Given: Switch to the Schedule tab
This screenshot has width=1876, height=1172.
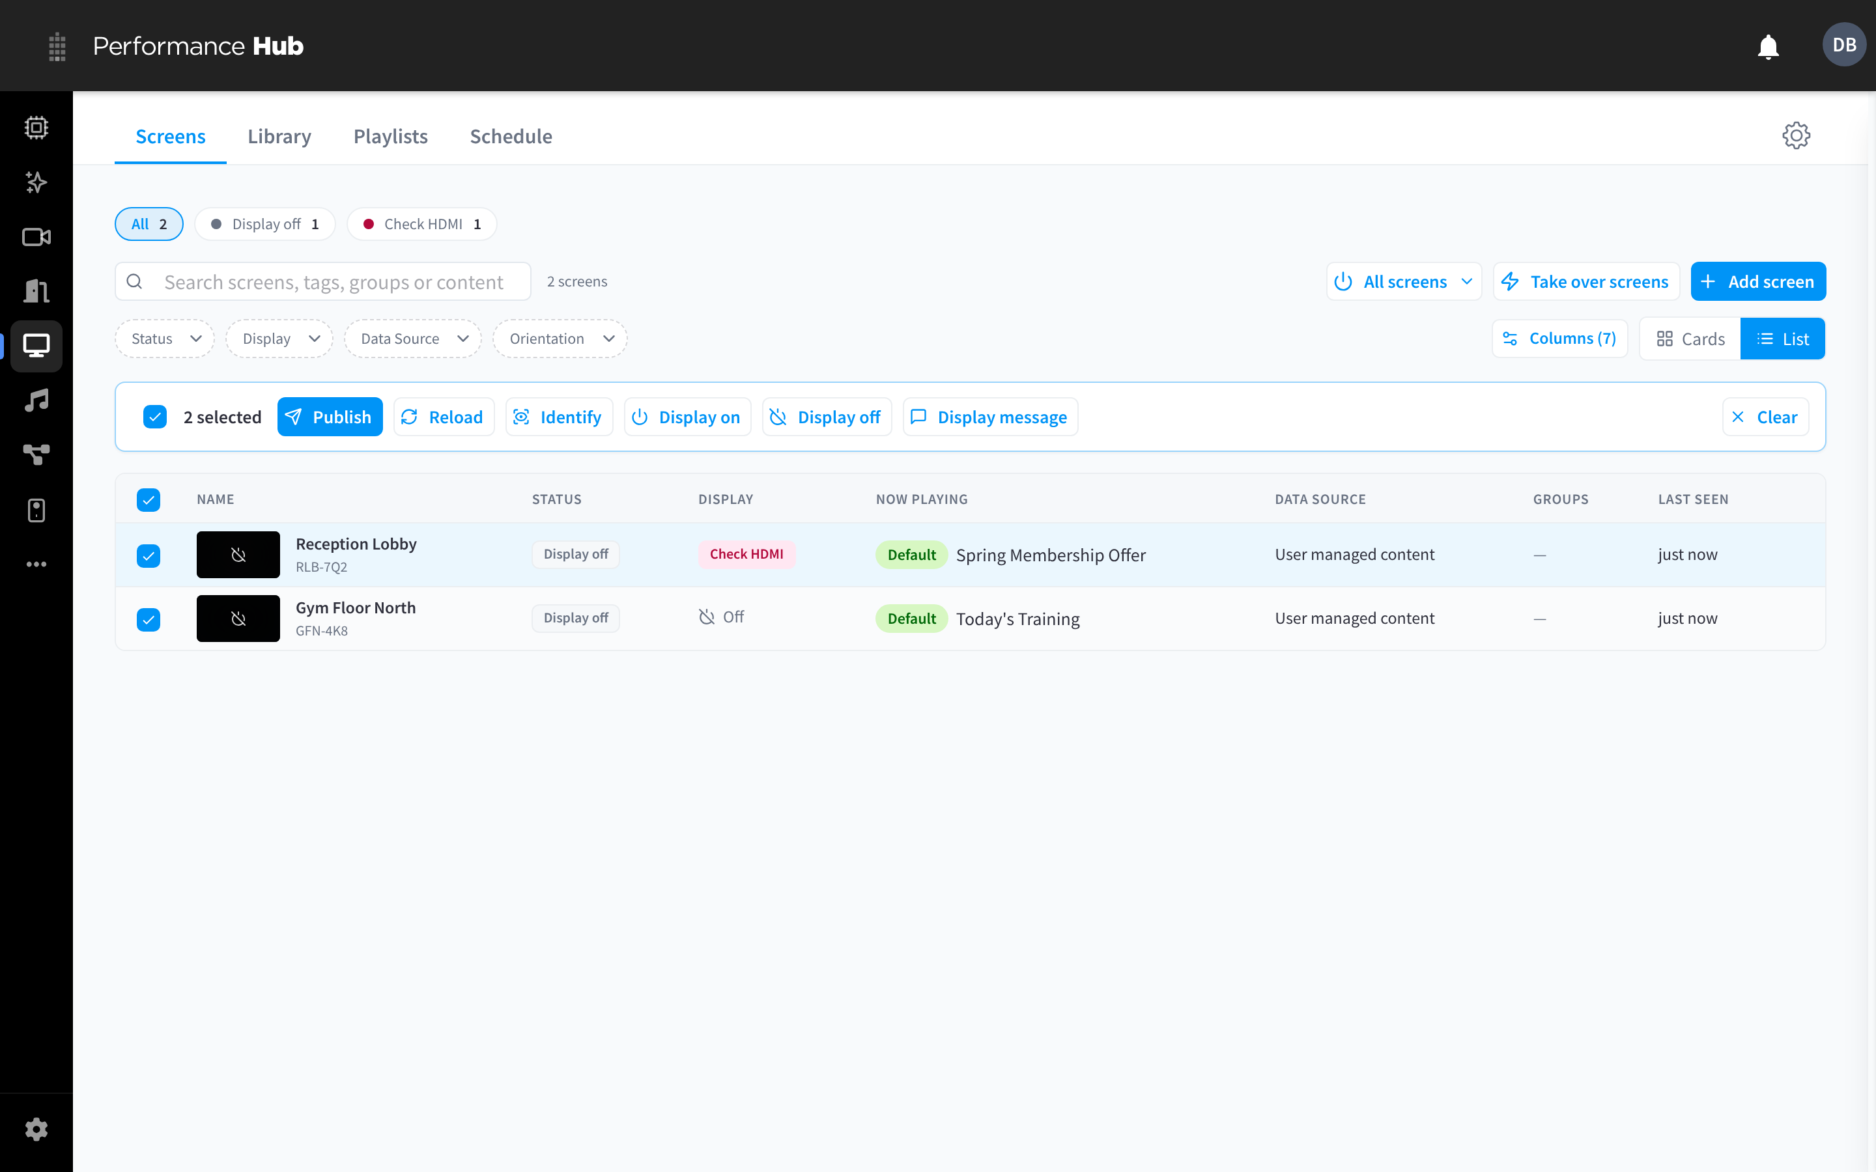Looking at the screenshot, I should (x=511, y=137).
